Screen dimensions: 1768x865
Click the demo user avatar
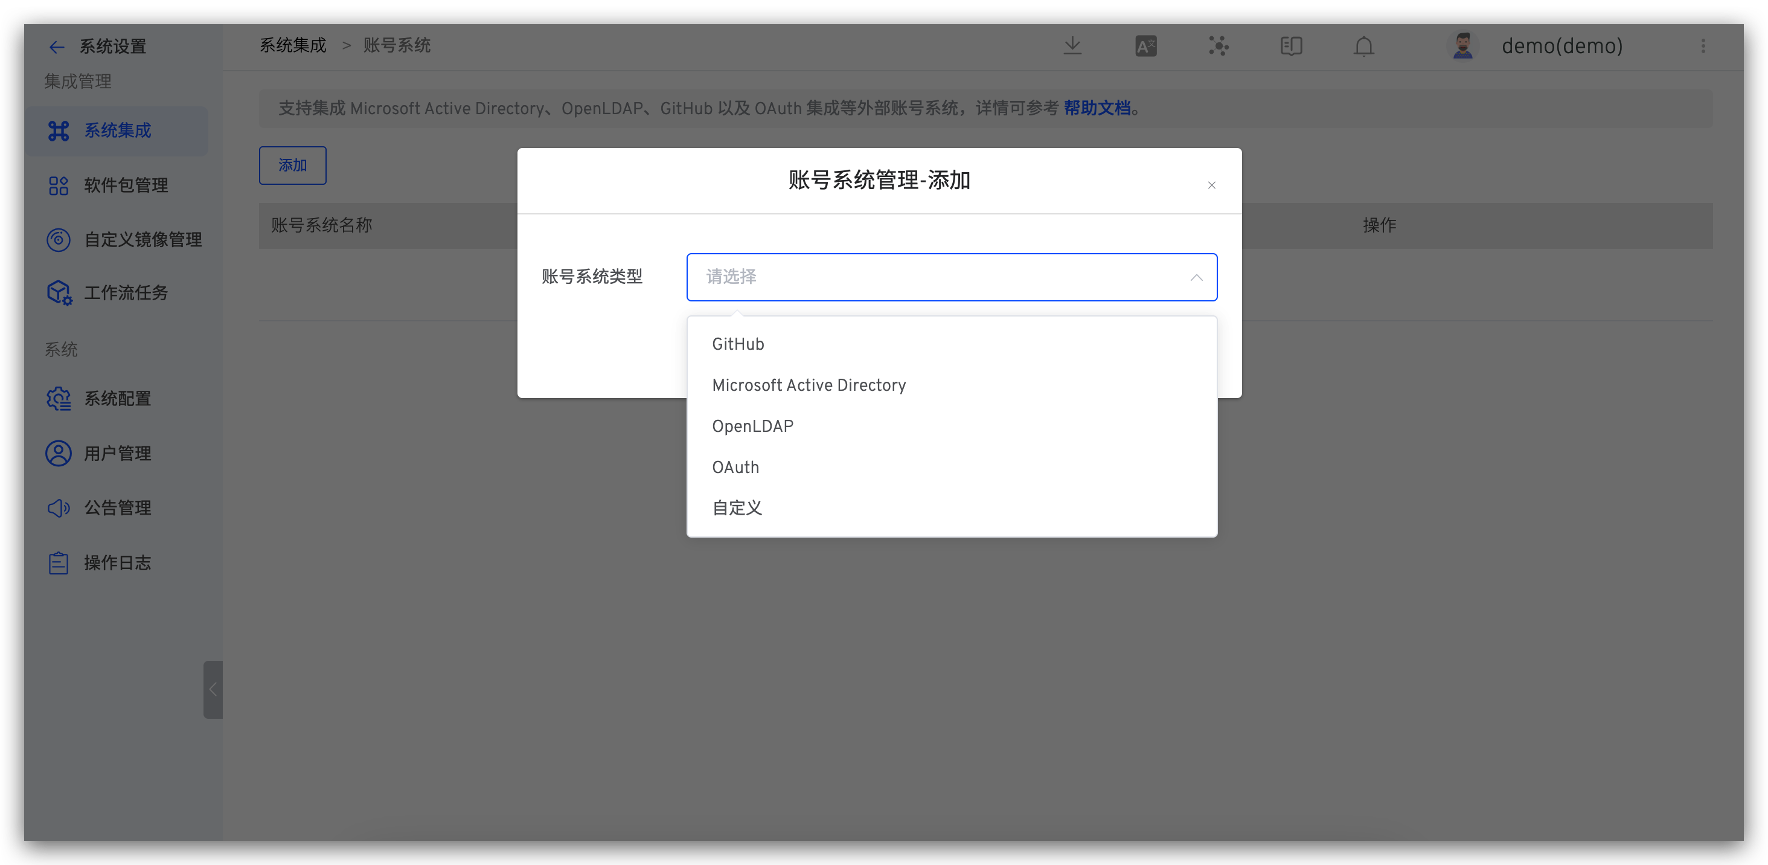point(1462,46)
